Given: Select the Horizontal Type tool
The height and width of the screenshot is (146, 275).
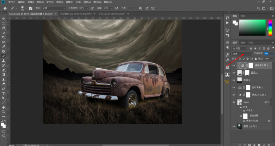Looking at the screenshot, I should tap(4, 93).
